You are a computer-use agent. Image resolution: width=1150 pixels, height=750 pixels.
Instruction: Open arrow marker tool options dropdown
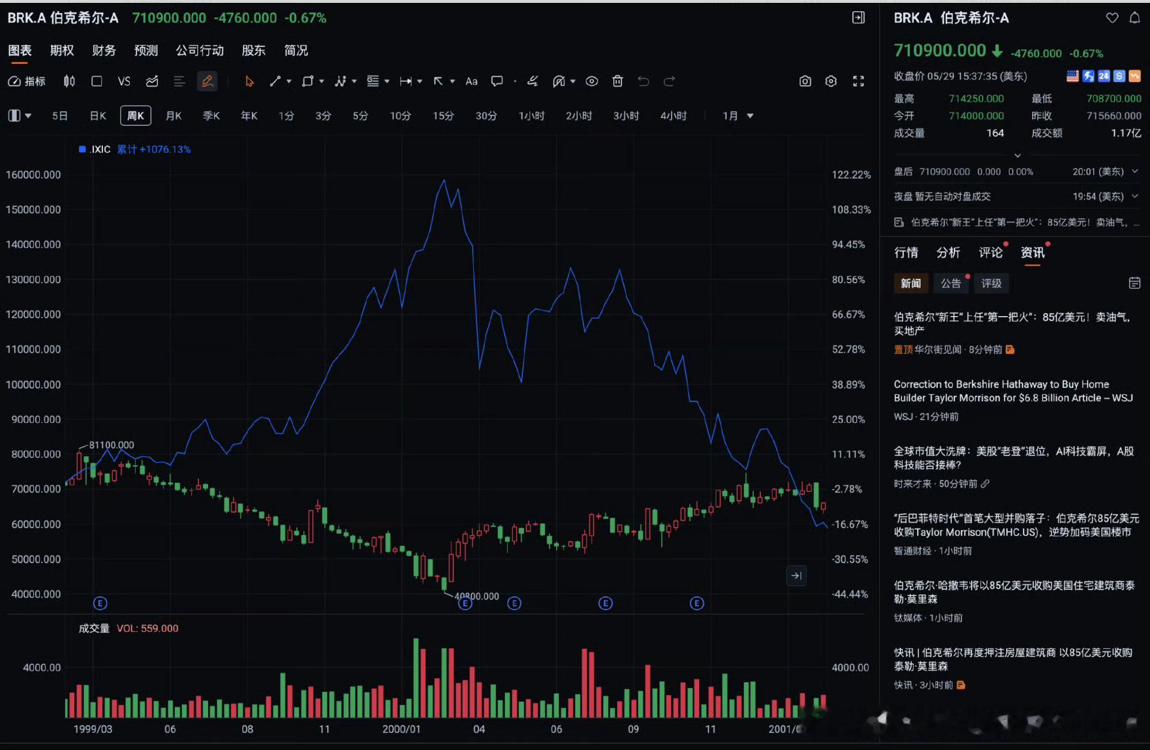click(x=453, y=81)
